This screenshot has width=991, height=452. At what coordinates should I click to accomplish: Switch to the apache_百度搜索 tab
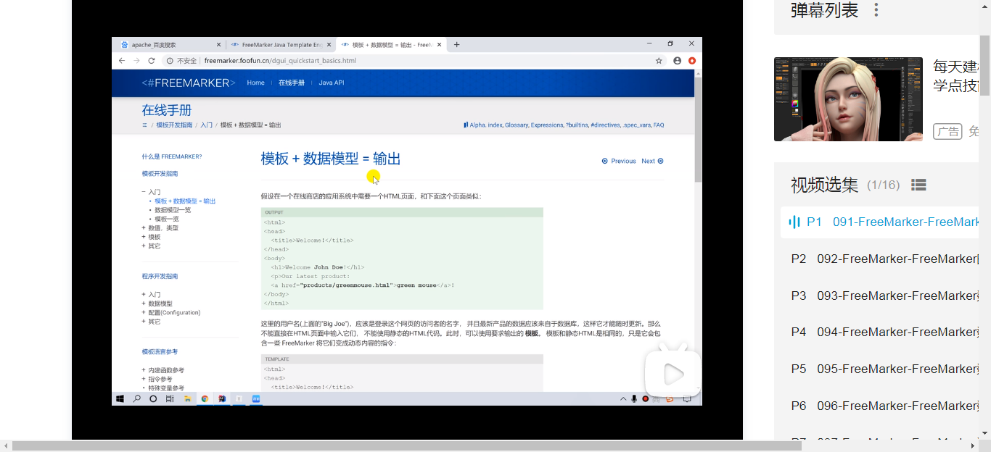[170, 44]
